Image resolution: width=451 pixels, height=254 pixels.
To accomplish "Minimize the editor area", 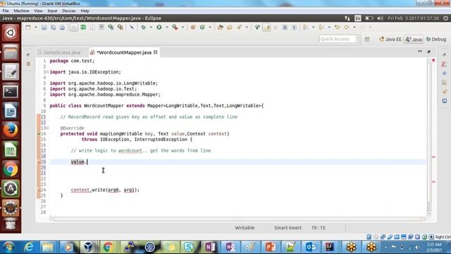I will tap(420, 52).
